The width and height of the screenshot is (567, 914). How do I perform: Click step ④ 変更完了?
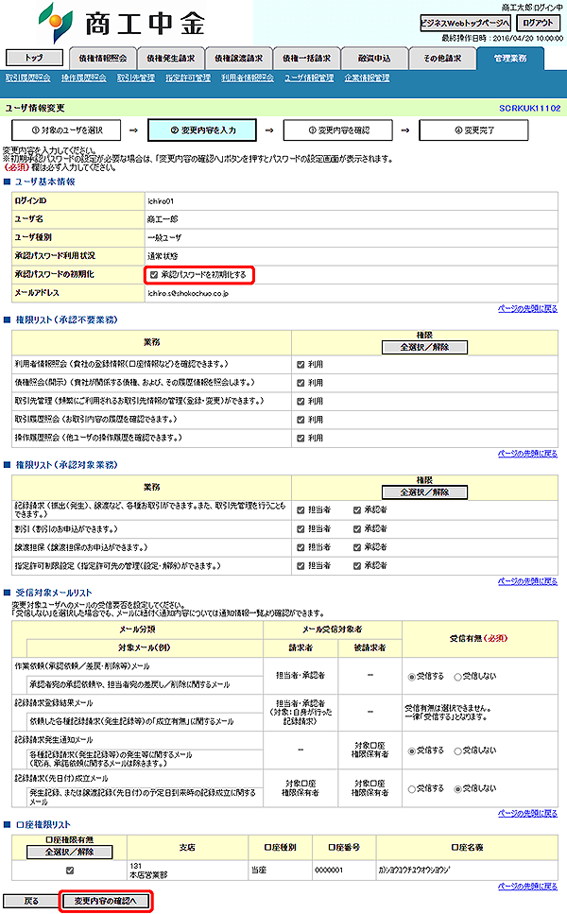tap(473, 130)
